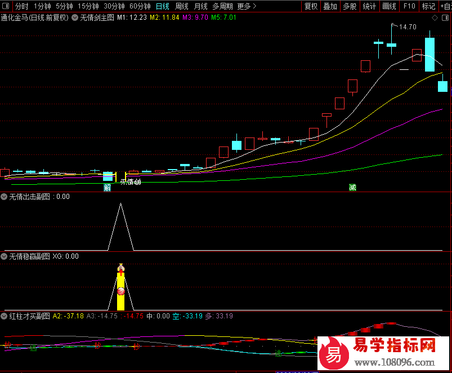Switch to 30分钟 period

pos(114,6)
